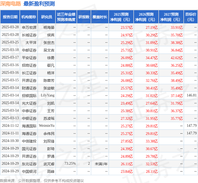Open the 东北证券 institution entry
Image resolution: width=198 pixels, height=183 pixels.
[29, 164]
